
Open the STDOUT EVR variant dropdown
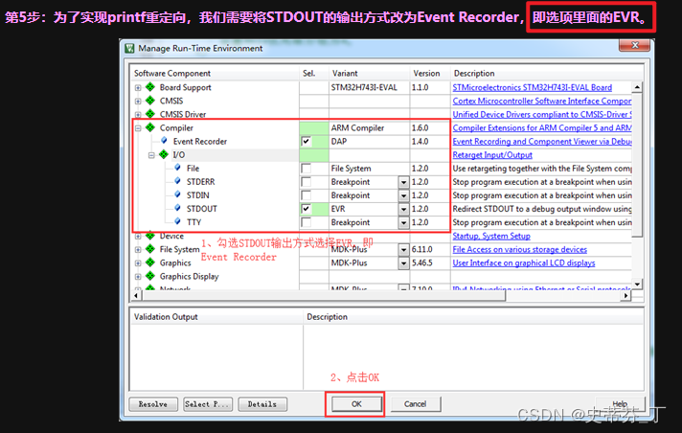pos(403,209)
